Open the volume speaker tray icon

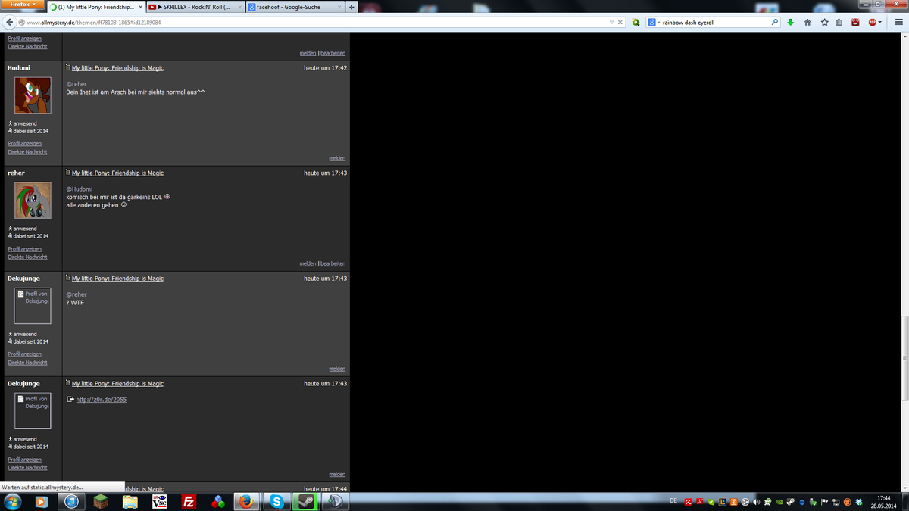pyautogui.click(x=757, y=502)
